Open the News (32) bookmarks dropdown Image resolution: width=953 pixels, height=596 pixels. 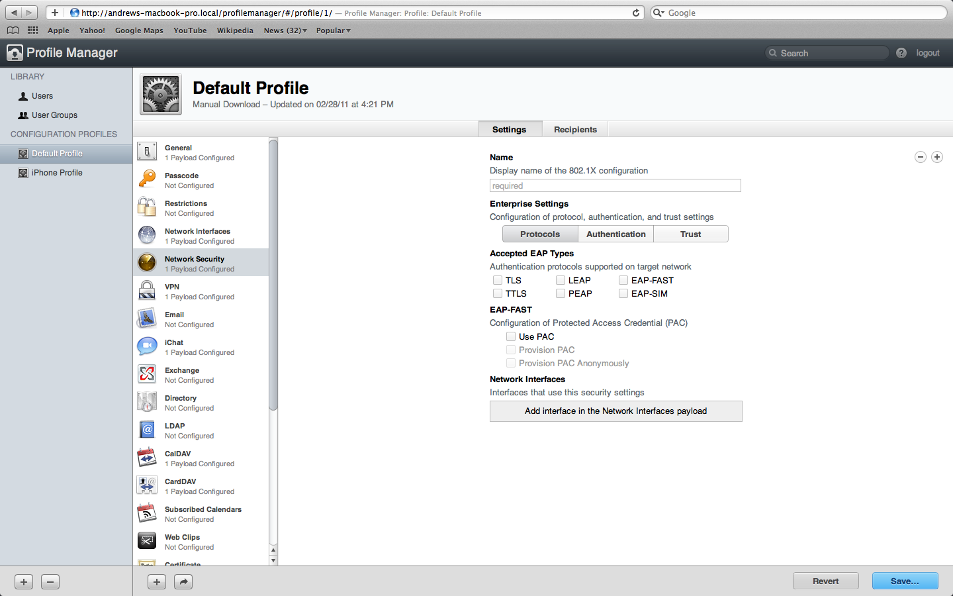pyautogui.click(x=285, y=30)
